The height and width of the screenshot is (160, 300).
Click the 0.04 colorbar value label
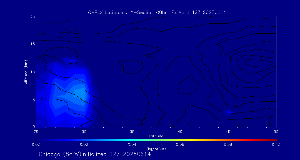[132, 144]
